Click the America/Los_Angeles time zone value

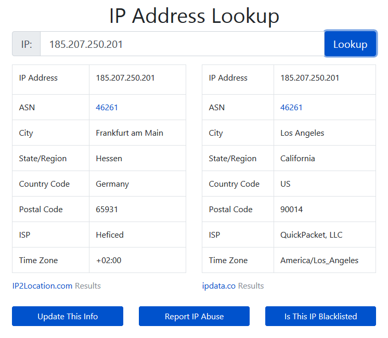pos(319,261)
